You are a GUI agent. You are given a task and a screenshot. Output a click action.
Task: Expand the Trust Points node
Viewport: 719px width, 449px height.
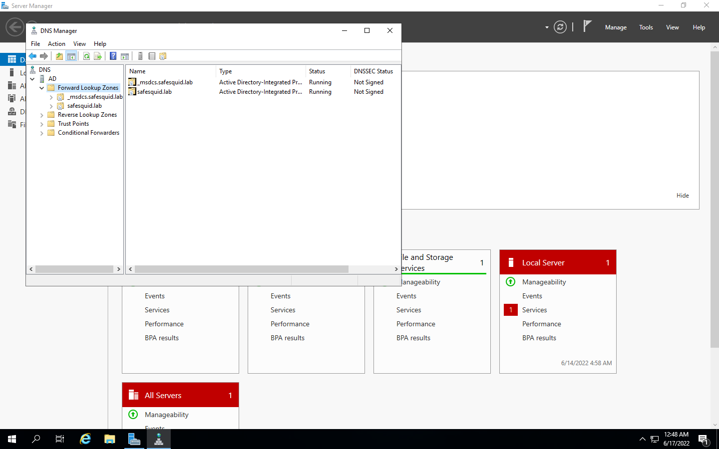(x=42, y=124)
